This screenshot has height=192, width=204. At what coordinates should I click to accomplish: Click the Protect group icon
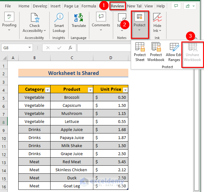(140, 17)
